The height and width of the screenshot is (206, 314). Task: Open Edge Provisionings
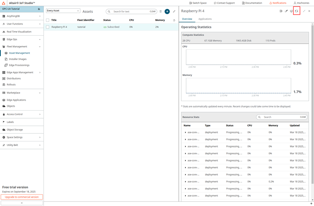[19, 65]
